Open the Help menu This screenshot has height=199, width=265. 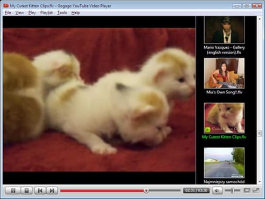(76, 13)
